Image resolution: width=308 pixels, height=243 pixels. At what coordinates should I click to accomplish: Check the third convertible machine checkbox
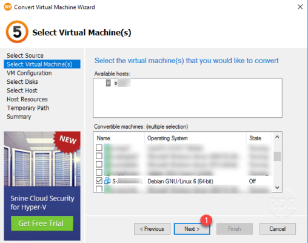(x=99, y=164)
